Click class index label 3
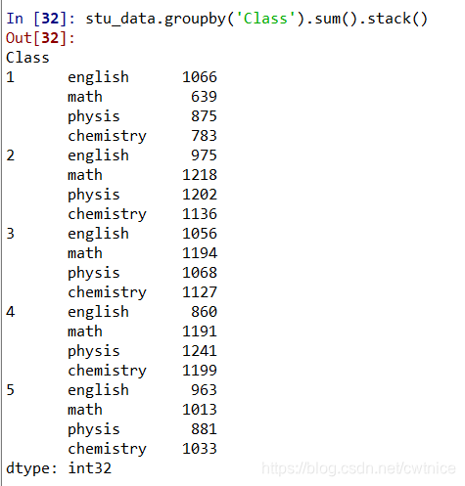465x486 pixels. click(x=11, y=234)
